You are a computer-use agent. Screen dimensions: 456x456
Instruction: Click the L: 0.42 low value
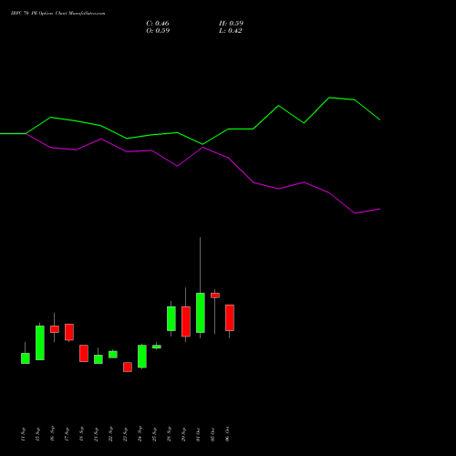coord(231,31)
